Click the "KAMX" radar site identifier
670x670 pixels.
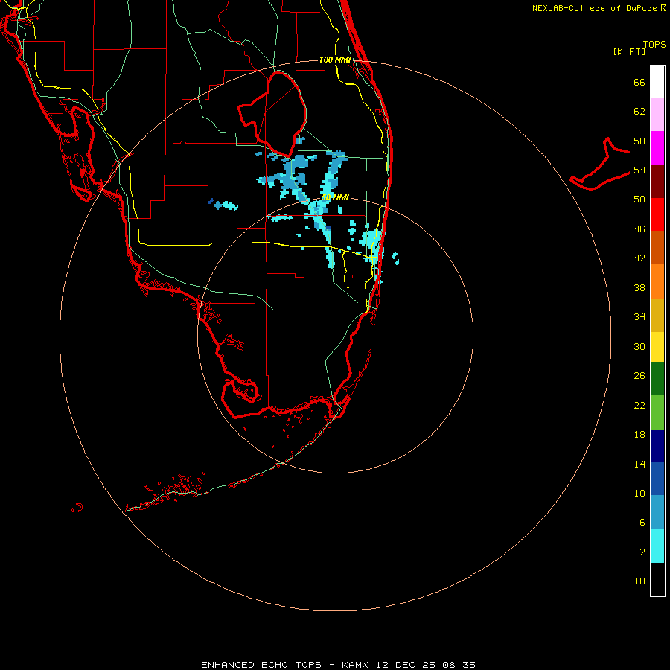point(357,665)
